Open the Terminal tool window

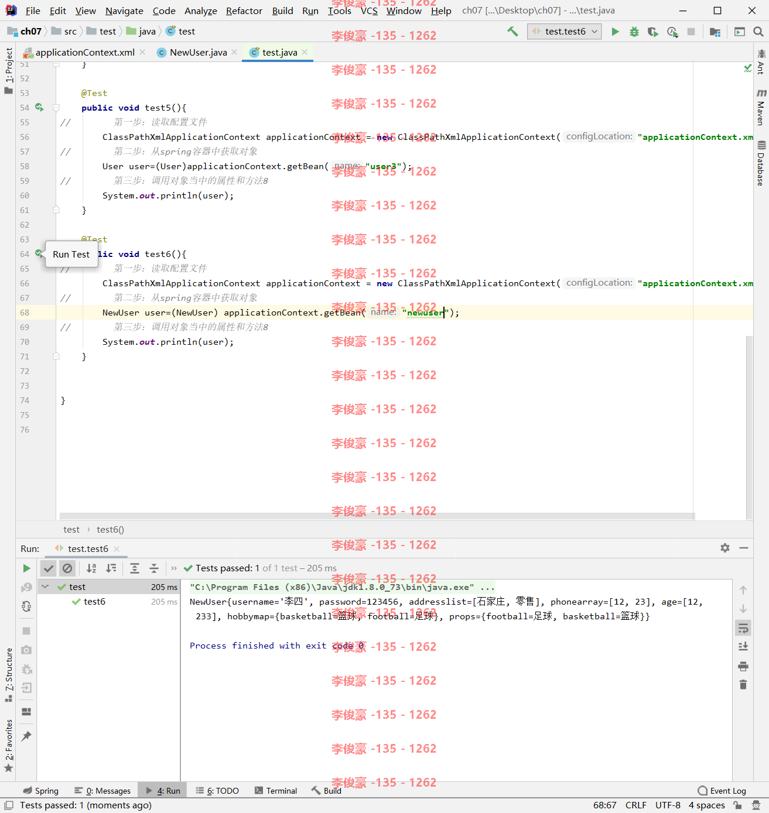[276, 791]
